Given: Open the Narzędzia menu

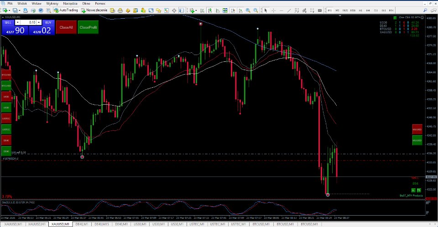Looking at the screenshot, I should [x=70, y=3].
